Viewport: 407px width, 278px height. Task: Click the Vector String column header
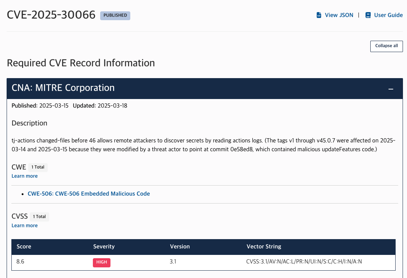pos(264,246)
